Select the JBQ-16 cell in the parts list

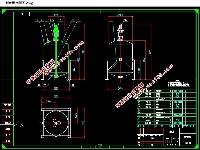[148, 102]
